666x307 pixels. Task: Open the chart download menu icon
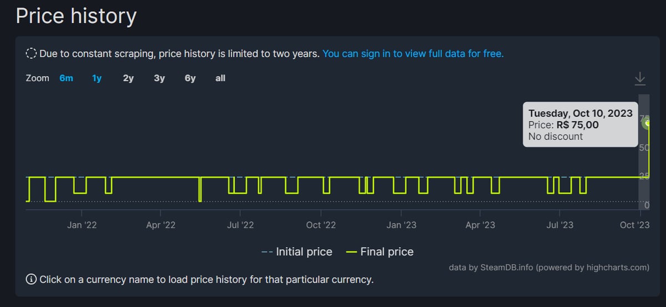(640, 78)
